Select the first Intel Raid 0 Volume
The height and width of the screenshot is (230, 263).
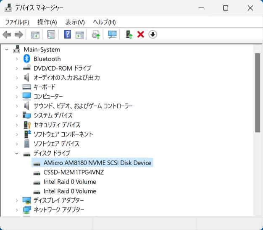[70, 182]
